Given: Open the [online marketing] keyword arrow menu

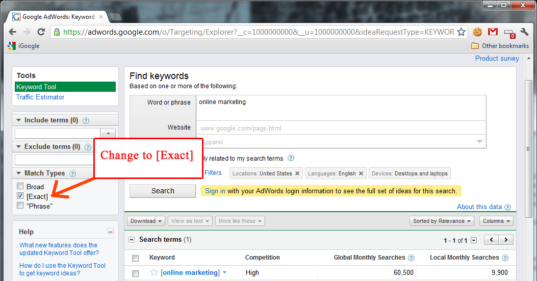Looking at the screenshot, I should click(x=225, y=272).
